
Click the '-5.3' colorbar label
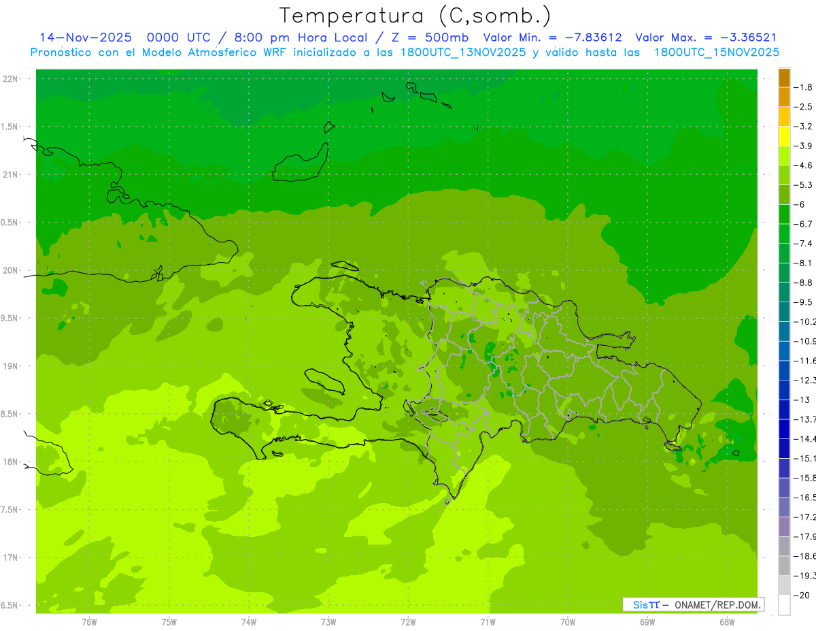tap(804, 185)
